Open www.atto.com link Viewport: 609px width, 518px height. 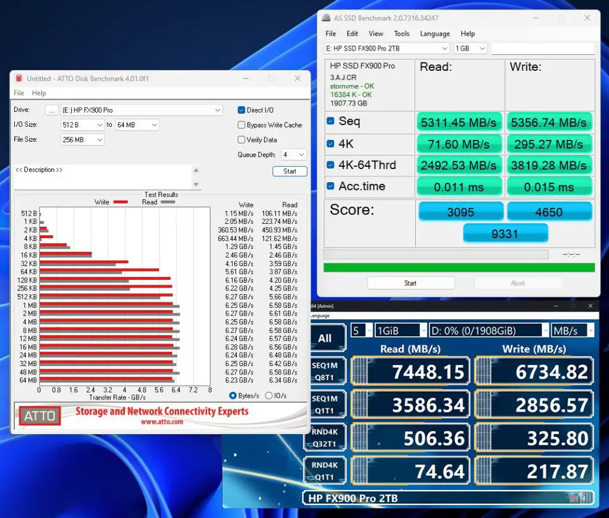point(162,422)
